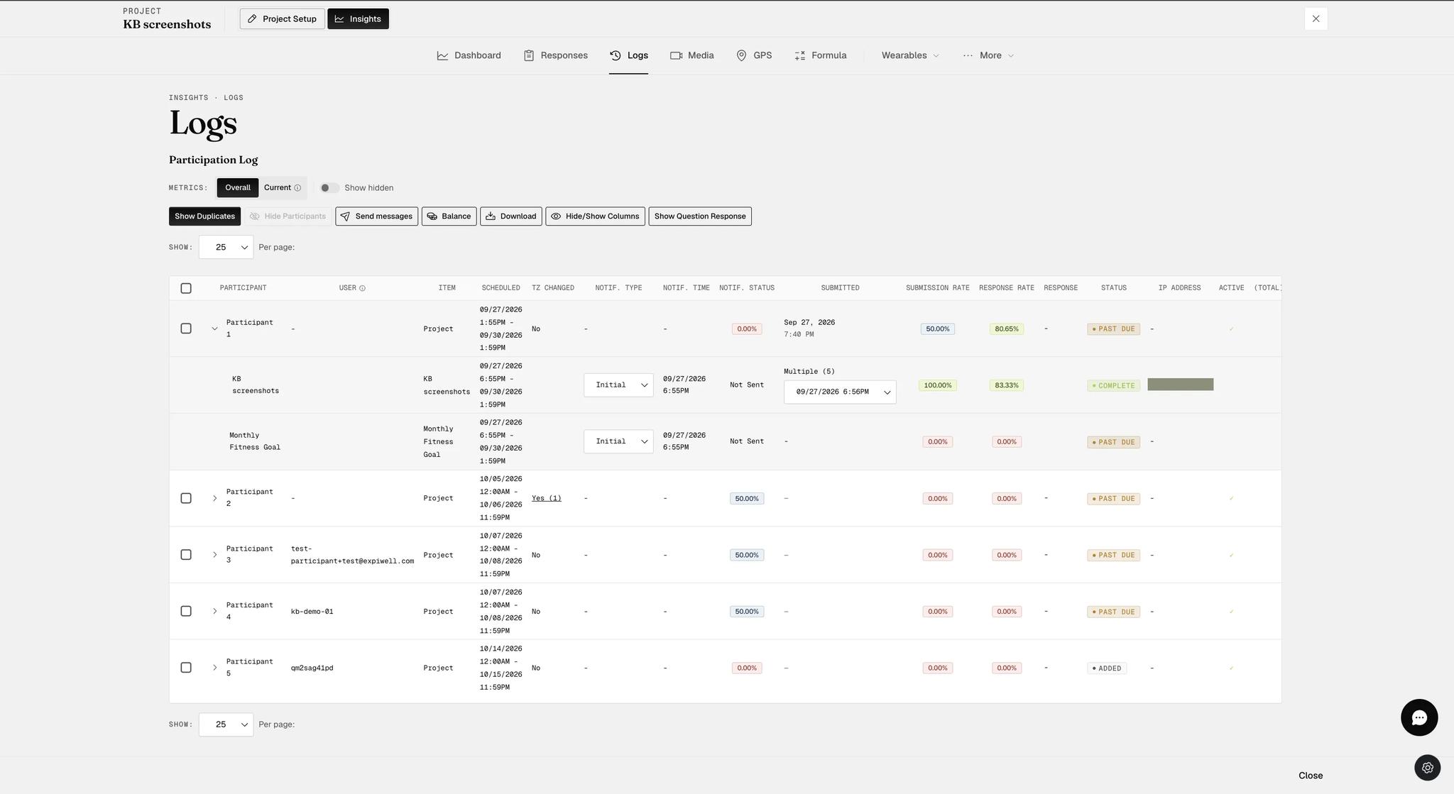
Task: Click the coins icon in Balance button
Action: (432, 216)
